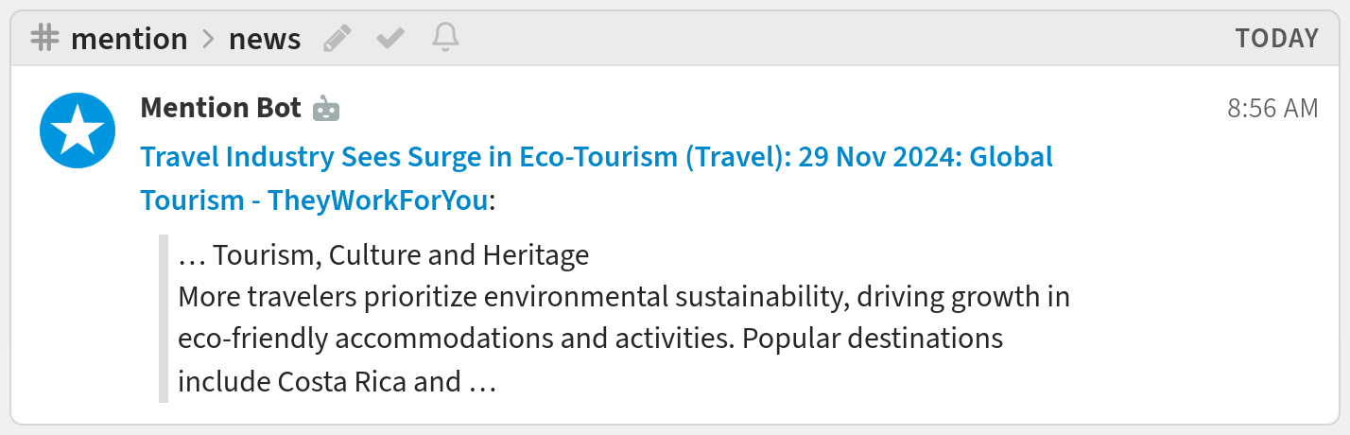Click the Mention Bot sender name
The height and width of the screenshot is (435, 1350).
(220, 109)
